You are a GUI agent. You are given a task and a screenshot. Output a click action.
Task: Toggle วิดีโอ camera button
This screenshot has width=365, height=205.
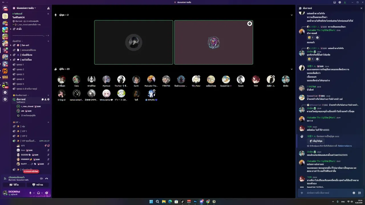click(14, 184)
